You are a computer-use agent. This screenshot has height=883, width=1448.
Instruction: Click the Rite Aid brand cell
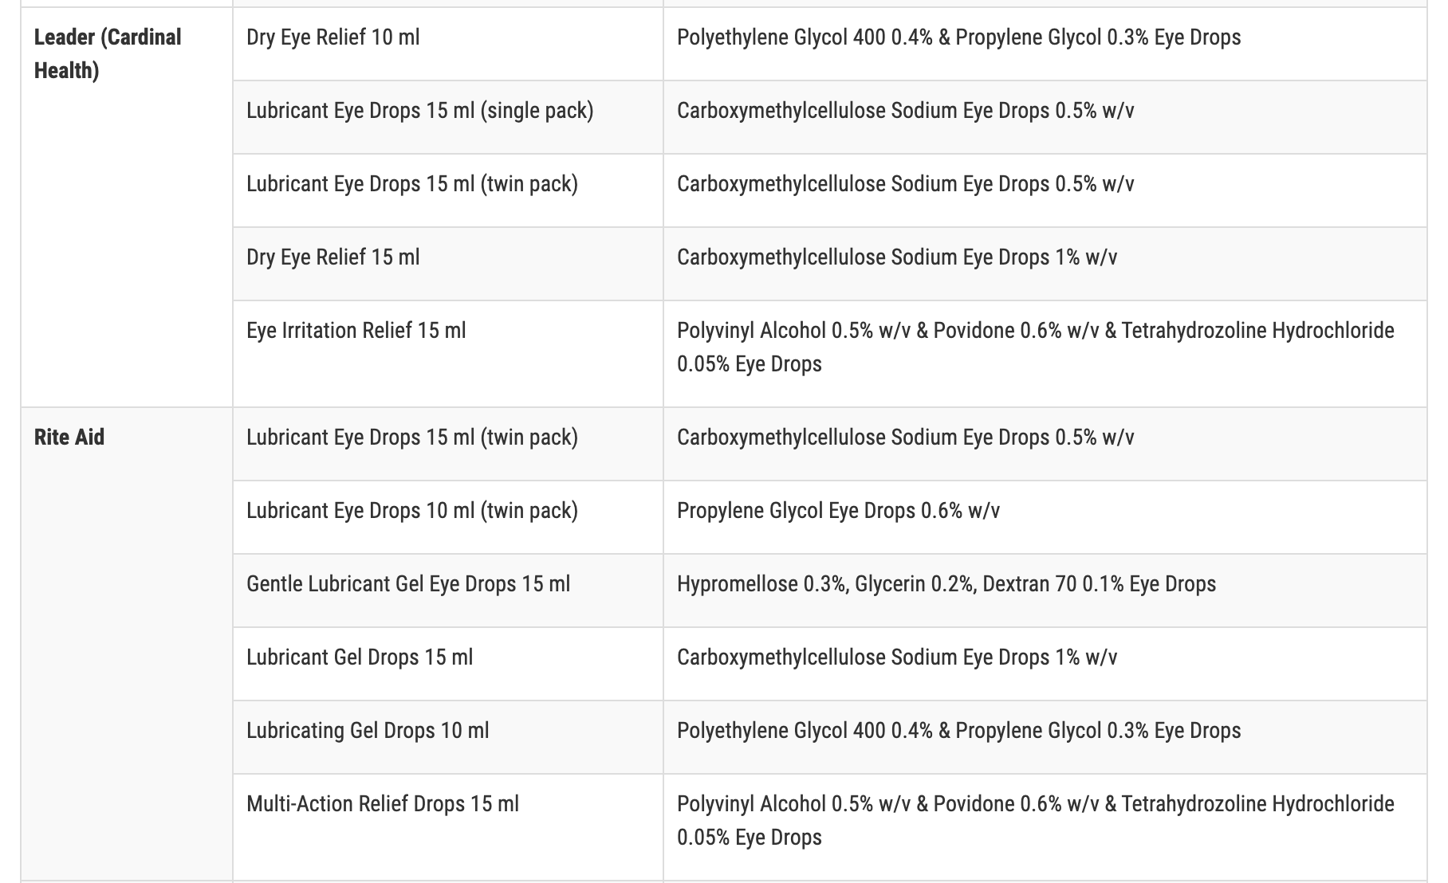tap(69, 438)
